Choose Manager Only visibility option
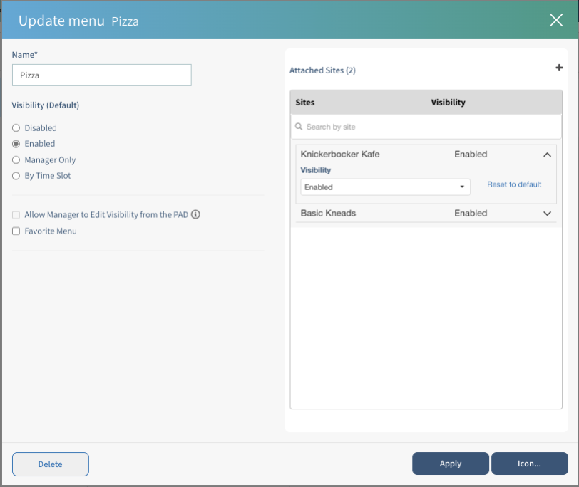This screenshot has height=487, width=579. point(16,160)
